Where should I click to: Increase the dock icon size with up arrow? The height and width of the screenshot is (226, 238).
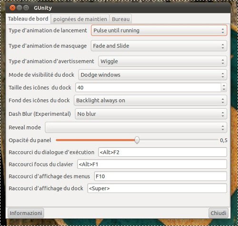point(224,85)
